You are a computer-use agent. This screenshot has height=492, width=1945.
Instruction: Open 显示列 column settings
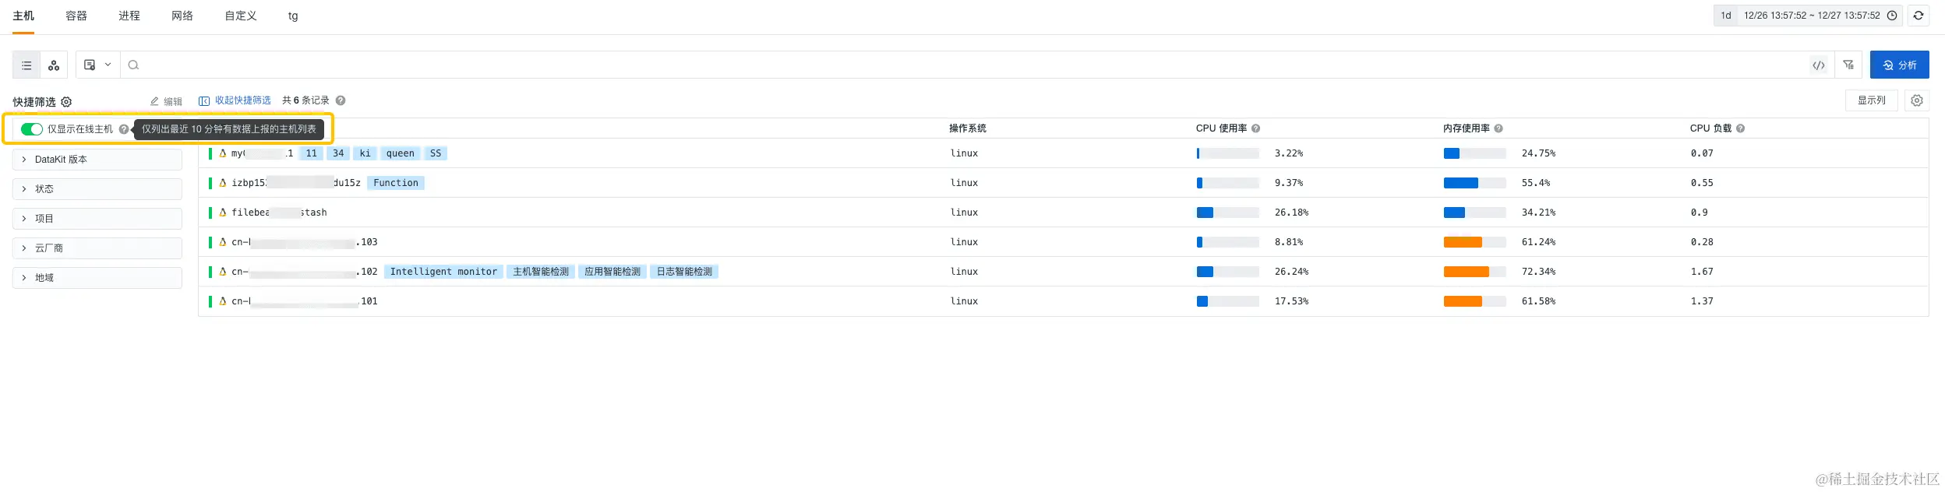click(1872, 100)
